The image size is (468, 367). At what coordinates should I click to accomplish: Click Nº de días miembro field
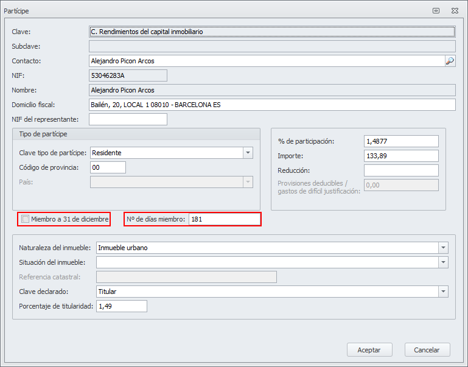[x=225, y=219]
